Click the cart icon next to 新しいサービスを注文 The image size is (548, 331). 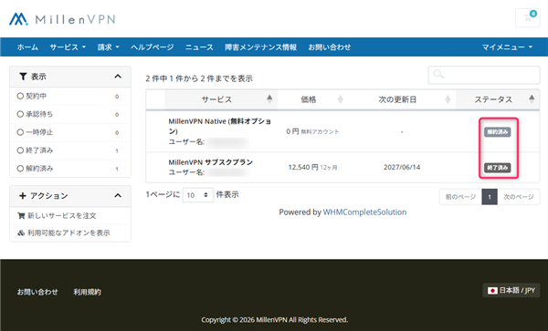21,215
